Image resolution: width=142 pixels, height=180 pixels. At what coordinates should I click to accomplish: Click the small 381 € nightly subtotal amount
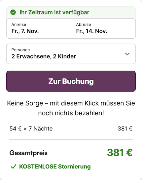tap(125, 128)
